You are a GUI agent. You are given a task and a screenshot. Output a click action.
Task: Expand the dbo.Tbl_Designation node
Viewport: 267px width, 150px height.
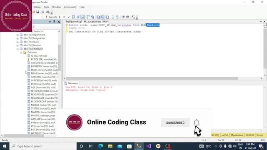pos(18,38)
